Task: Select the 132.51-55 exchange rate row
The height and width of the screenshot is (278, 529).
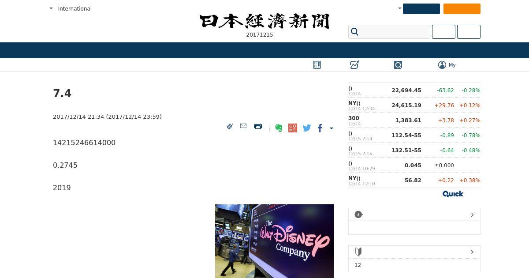Action: (x=414, y=150)
